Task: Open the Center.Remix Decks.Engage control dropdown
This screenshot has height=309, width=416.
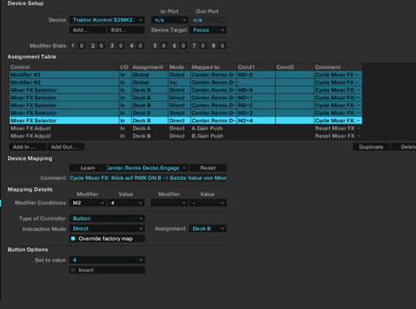Action: (x=147, y=168)
